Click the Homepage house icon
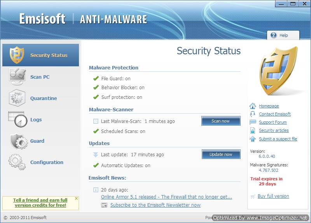This screenshot has height=223, width=311. [x=253, y=106]
